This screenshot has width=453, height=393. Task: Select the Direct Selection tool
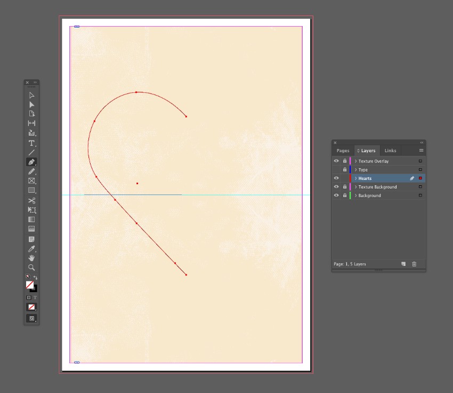point(31,105)
